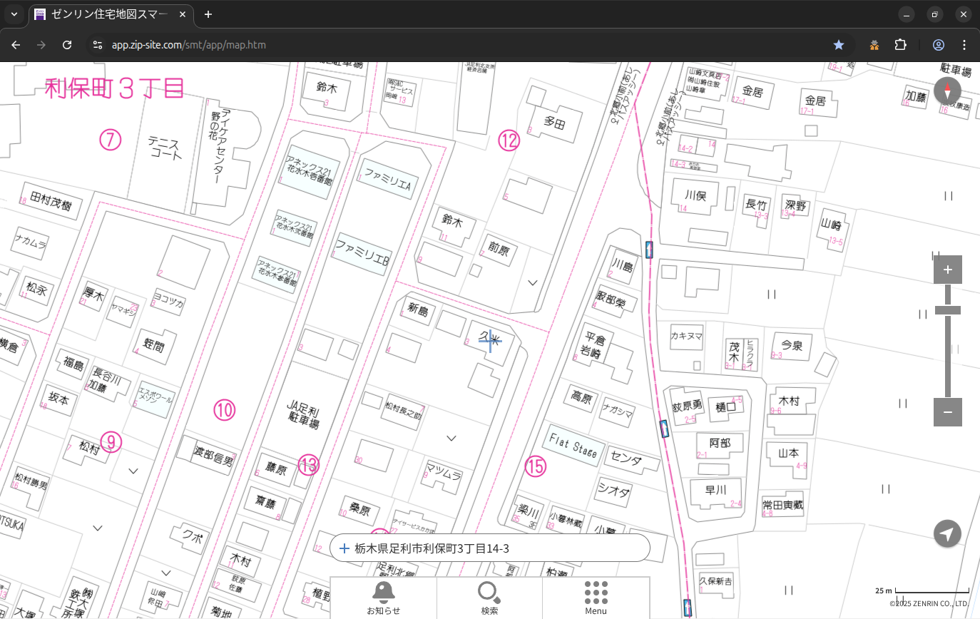
Task: Open the Chrome three-dot menu
Action: pyautogui.click(x=964, y=45)
